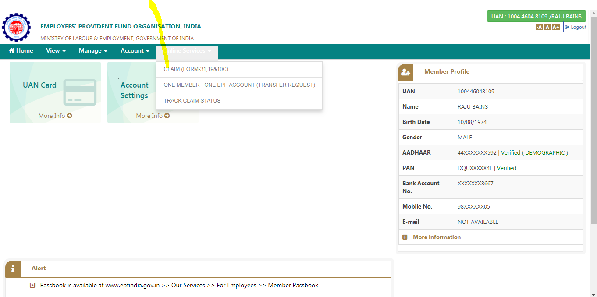
Task: Open the View dropdown menu
Action: click(x=56, y=51)
